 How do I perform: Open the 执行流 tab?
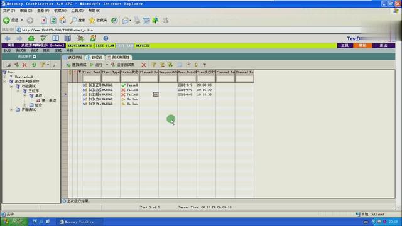pos(95,57)
